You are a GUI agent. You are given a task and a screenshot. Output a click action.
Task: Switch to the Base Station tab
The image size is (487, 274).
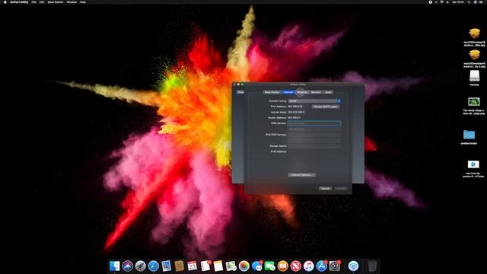pos(272,92)
